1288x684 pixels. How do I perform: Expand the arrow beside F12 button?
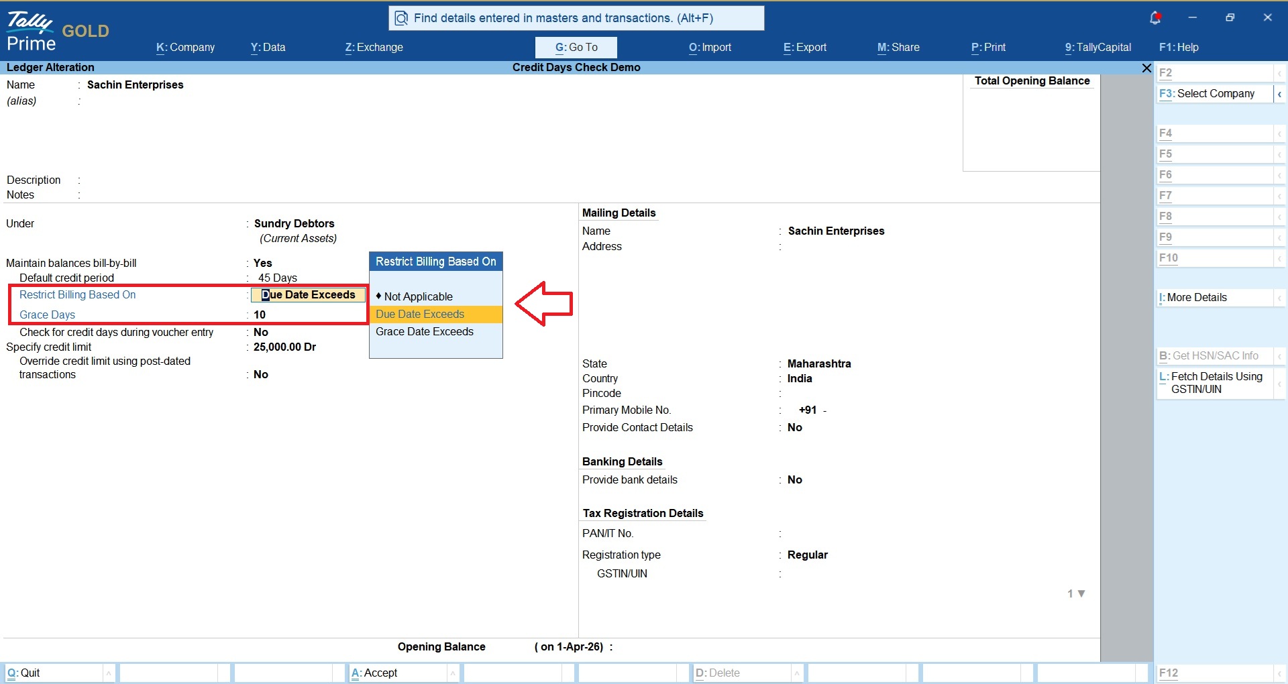point(1279,673)
